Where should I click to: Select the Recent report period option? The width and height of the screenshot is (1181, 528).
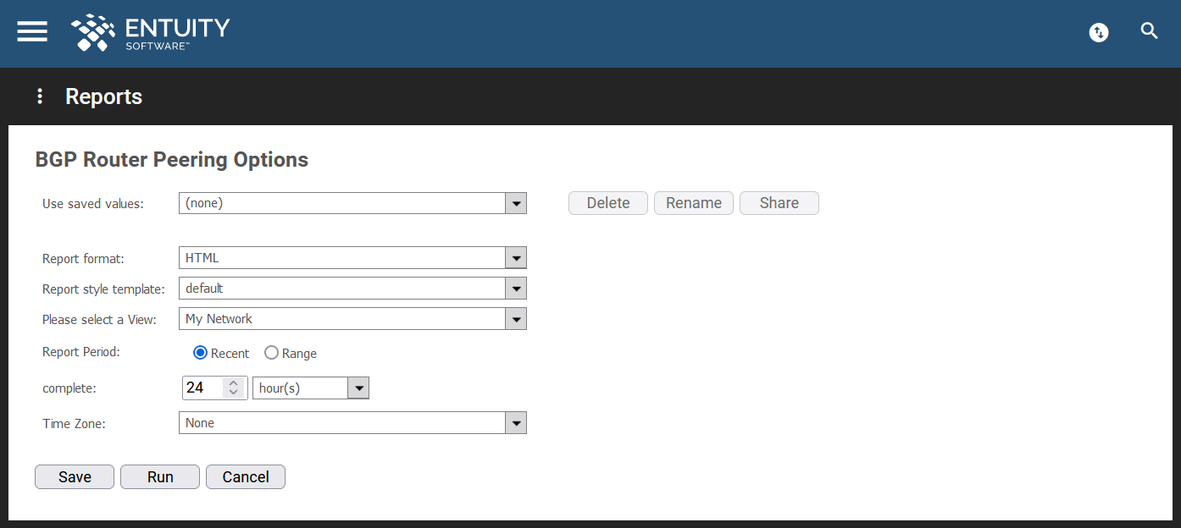tap(200, 353)
